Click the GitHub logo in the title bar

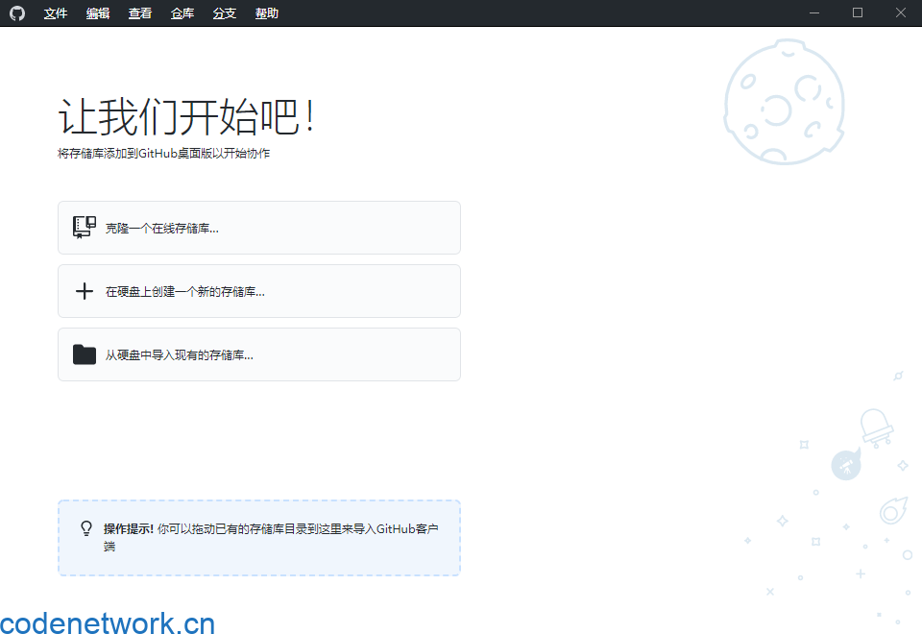coord(17,12)
